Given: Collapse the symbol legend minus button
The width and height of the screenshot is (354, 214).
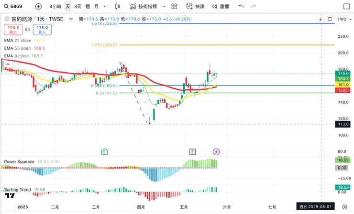Looking at the screenshot, I should point(71,19).
